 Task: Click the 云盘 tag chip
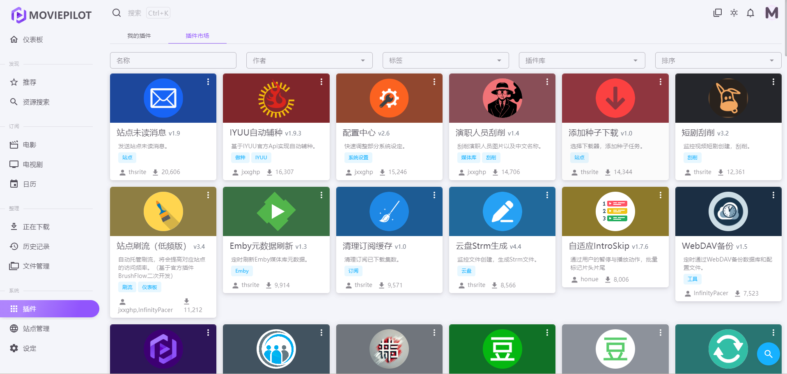[466, 271]
